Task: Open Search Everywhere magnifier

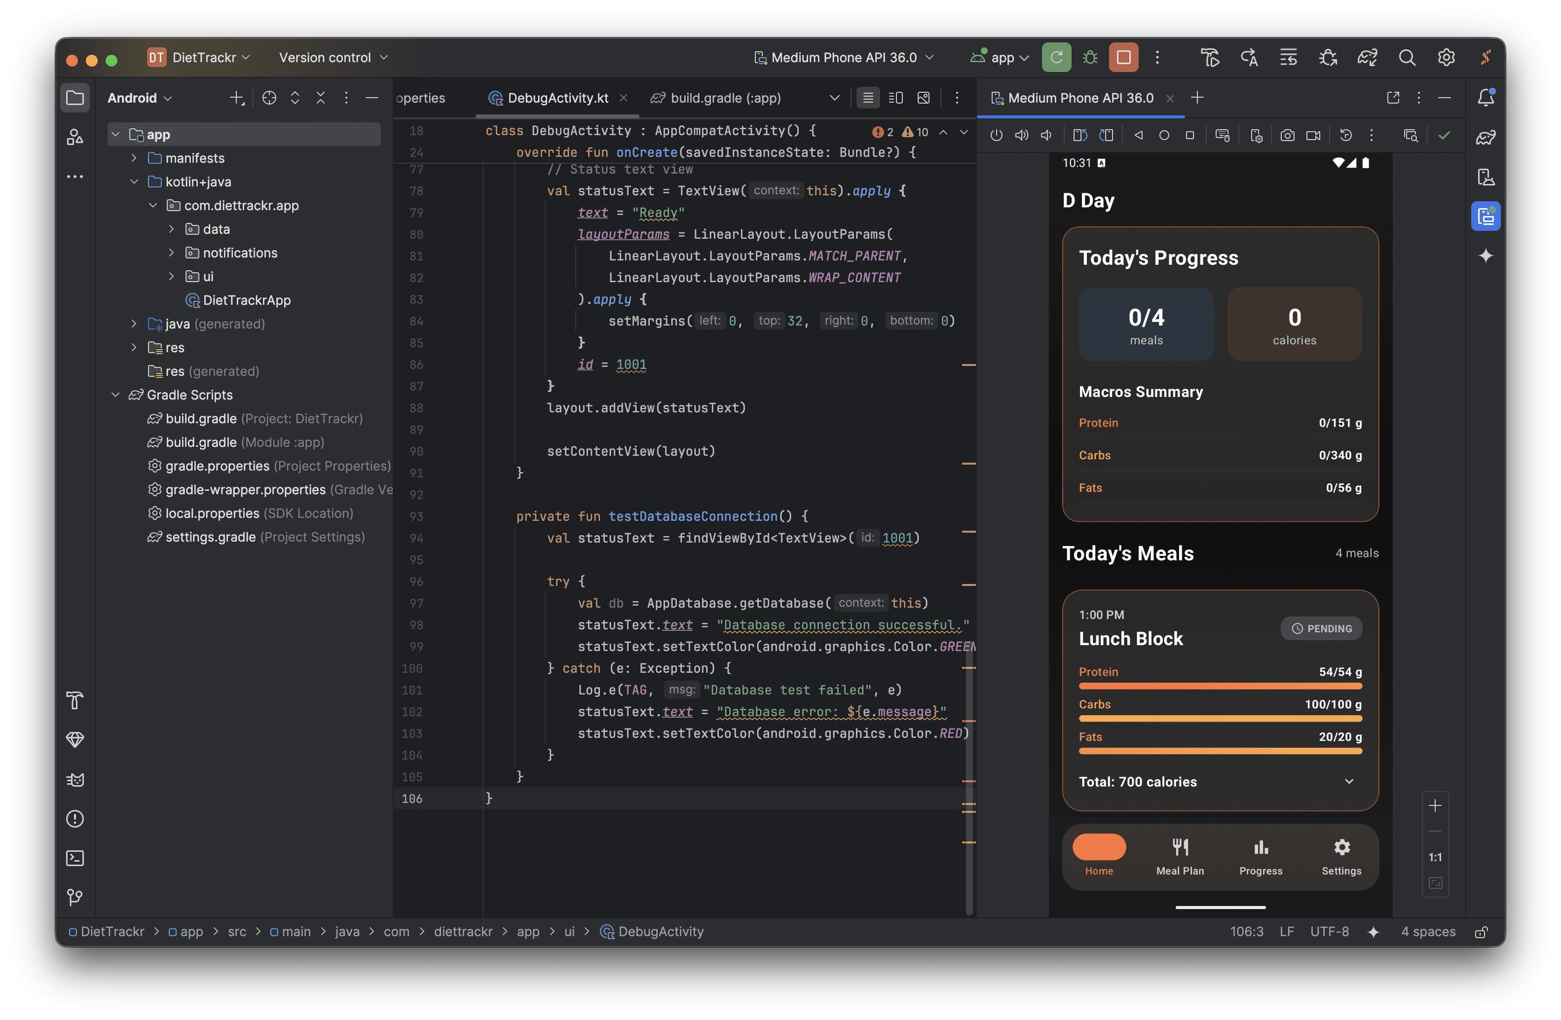Action: click(x=1406, y=58)
